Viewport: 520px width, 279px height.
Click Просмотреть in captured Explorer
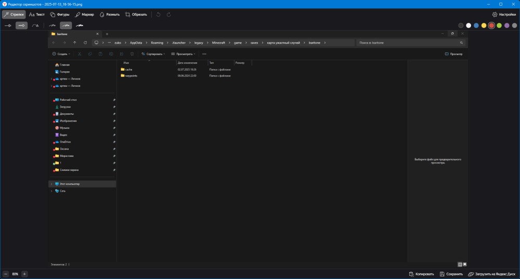point(183,54)
